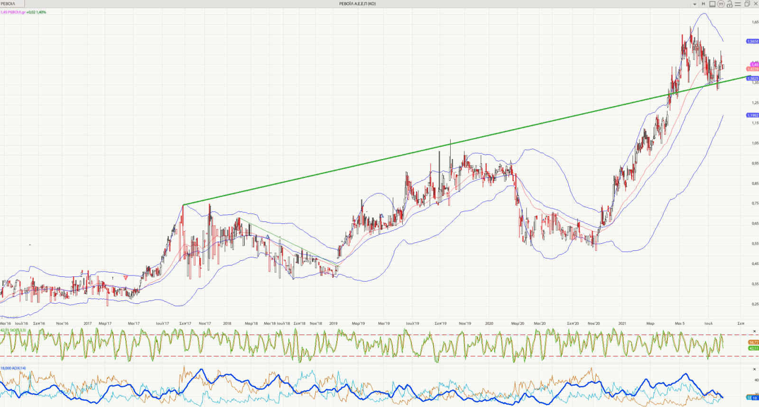Click the panel layout square icon

point(712,4)
